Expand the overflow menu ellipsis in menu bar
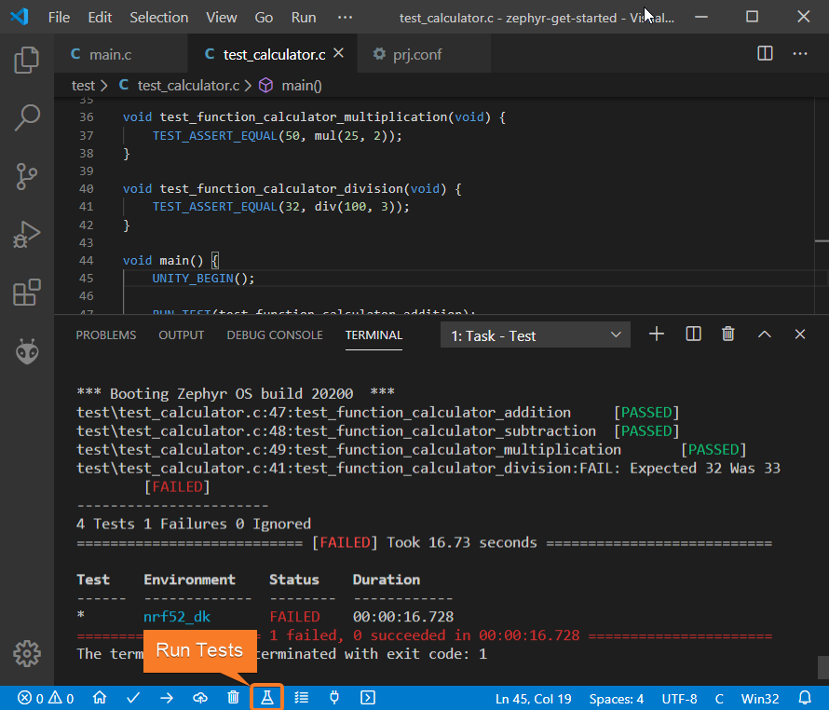Image resolution: width=829 pixels, height=710 pixels. 345,18
